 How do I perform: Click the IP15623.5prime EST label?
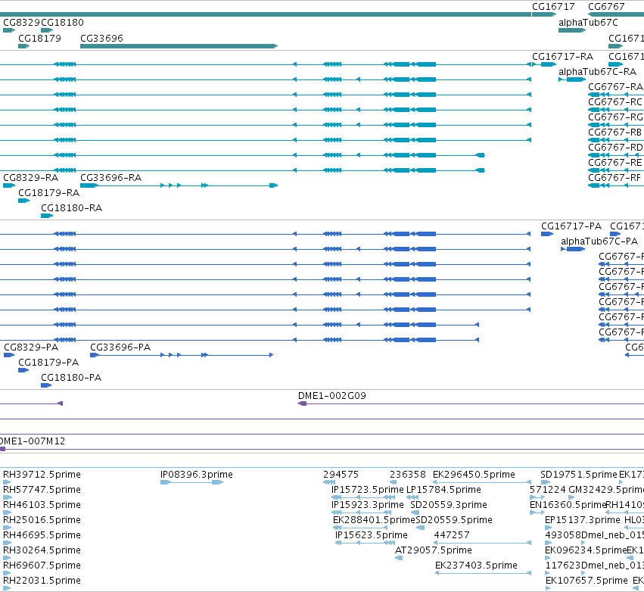pyautogui.click(x=372, y=535)
